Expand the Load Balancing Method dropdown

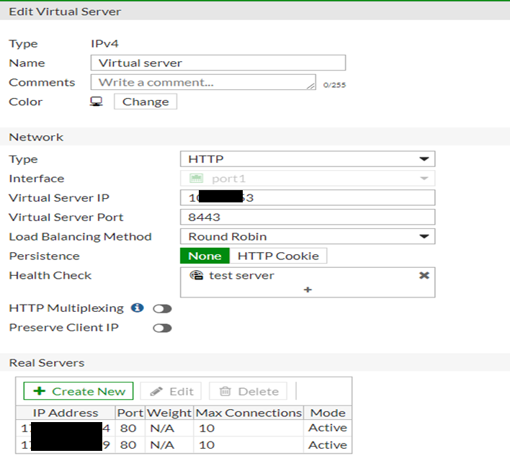307,236
